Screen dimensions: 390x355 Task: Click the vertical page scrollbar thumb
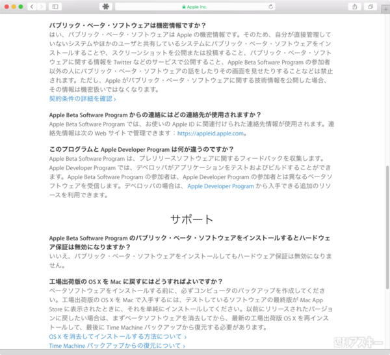(387, 227)
